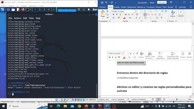The image size is (194, 109).
Task: Toggle italic (K) in ribbon Fuente group
Action: pyautogui.click(x=117, y=15)
